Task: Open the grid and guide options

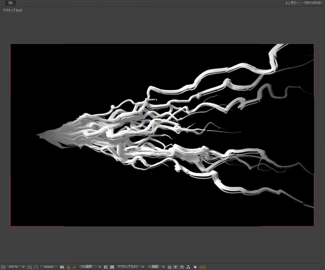Action: coord(29,267)
